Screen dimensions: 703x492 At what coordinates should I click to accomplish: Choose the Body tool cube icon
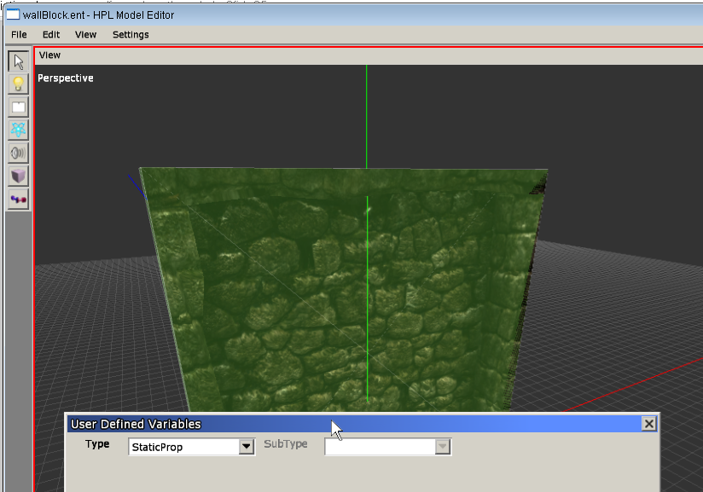coord(18,176)
